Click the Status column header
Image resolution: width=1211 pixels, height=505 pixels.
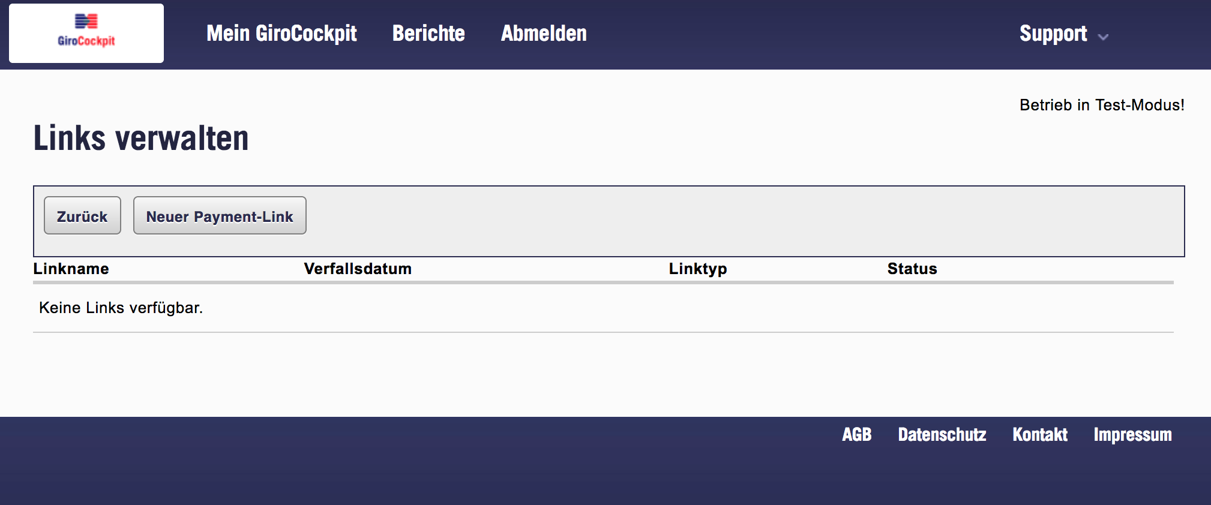coord(912,269)
